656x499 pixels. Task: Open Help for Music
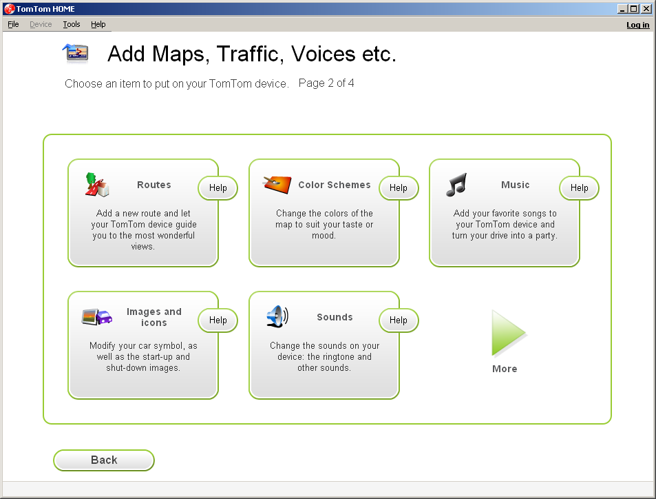[579, 187]
